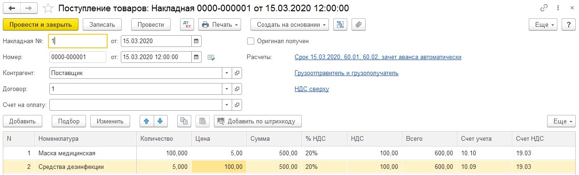This screenshot has height=175, width=579.
Task: Expand the Договор dropdown arrow
Action: (x=227, y=89)
